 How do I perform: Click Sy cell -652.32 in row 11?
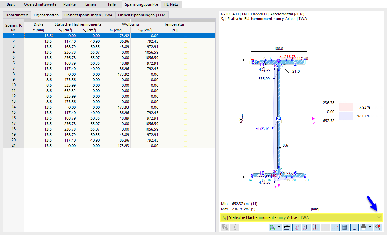65,91
